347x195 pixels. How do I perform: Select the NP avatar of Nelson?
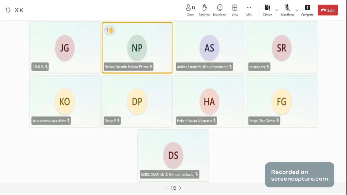137,48
